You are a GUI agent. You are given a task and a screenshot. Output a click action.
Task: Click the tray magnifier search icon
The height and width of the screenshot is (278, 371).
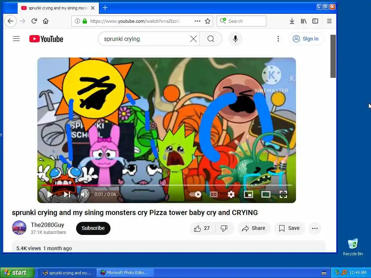click(344, 273)
